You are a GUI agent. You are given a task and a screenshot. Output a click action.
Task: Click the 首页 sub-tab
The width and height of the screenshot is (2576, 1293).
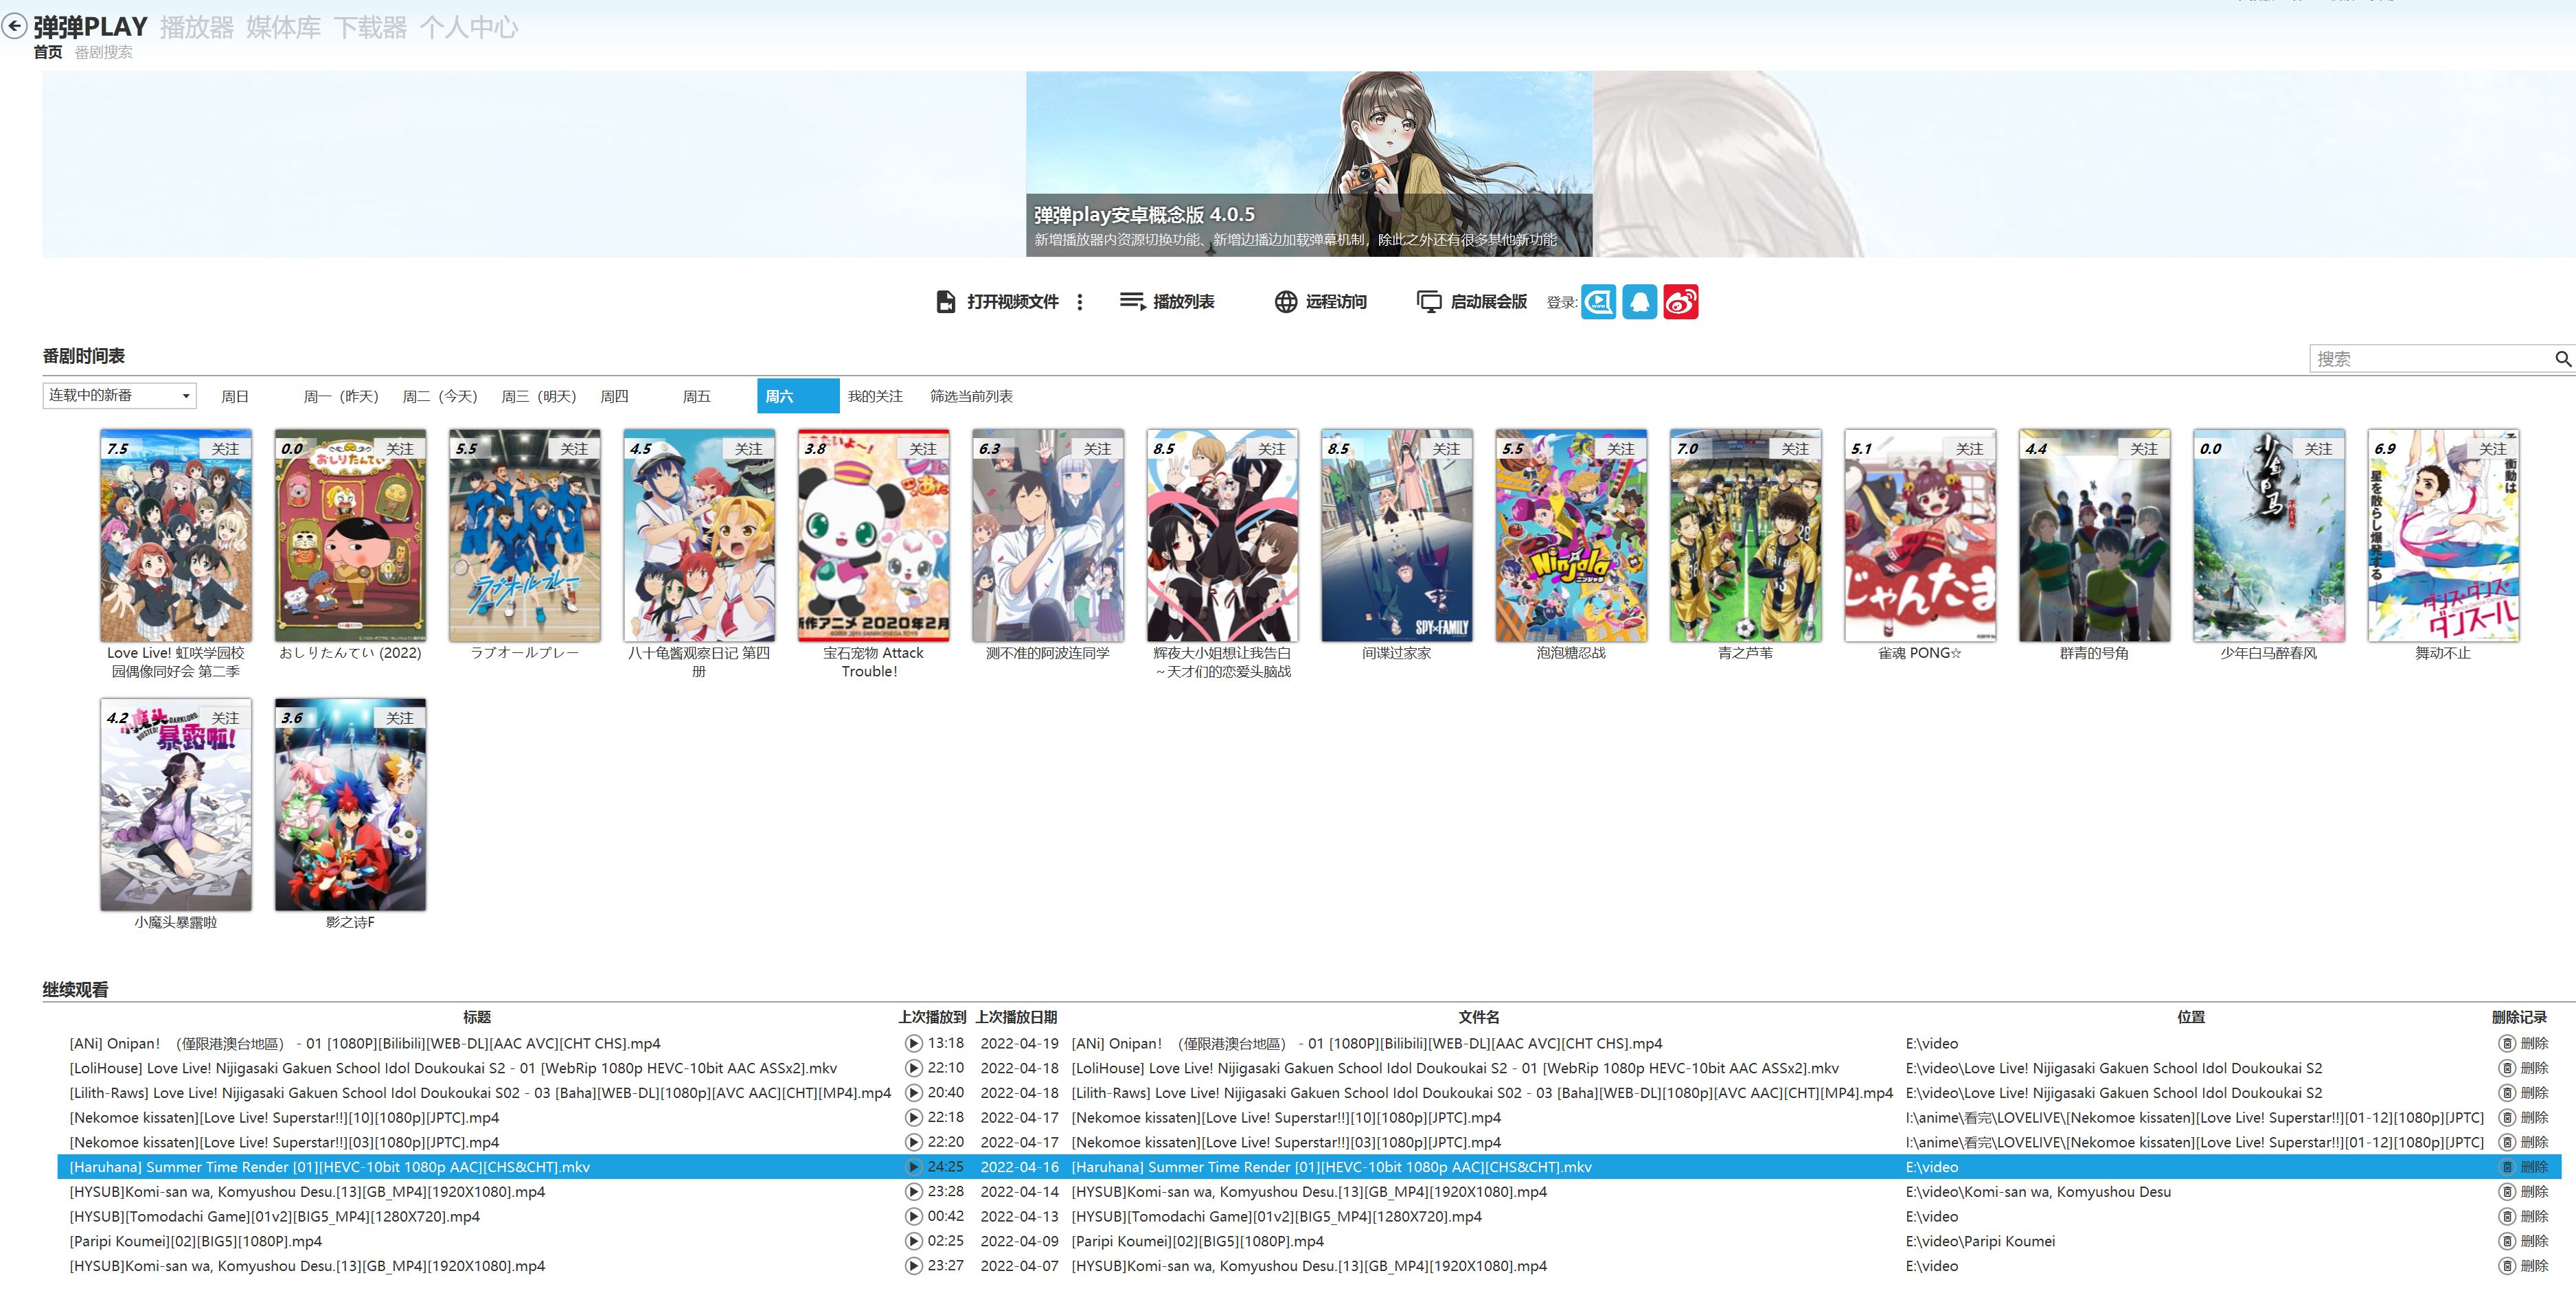[x=48, y=52]
